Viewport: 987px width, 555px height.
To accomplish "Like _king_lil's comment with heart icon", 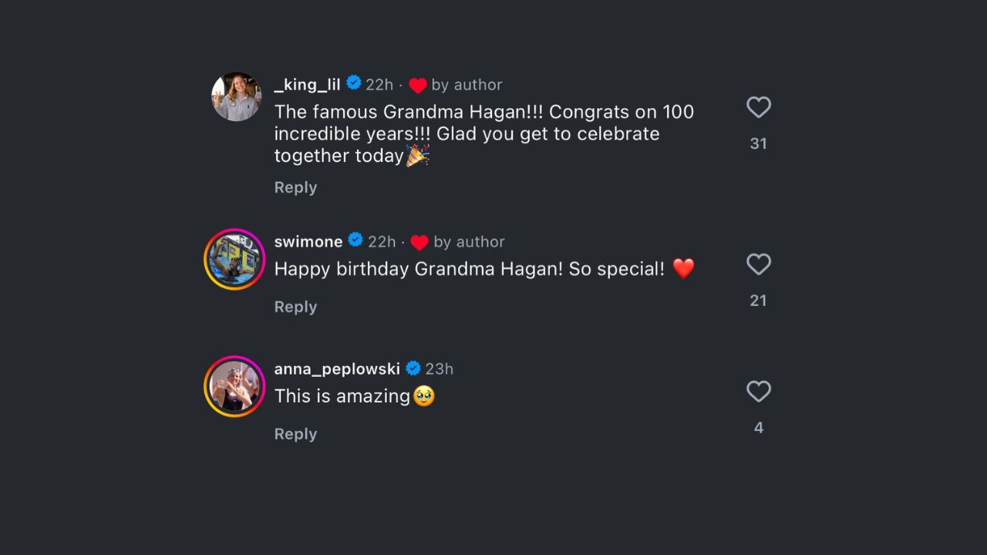I will (x=759, y=107).
